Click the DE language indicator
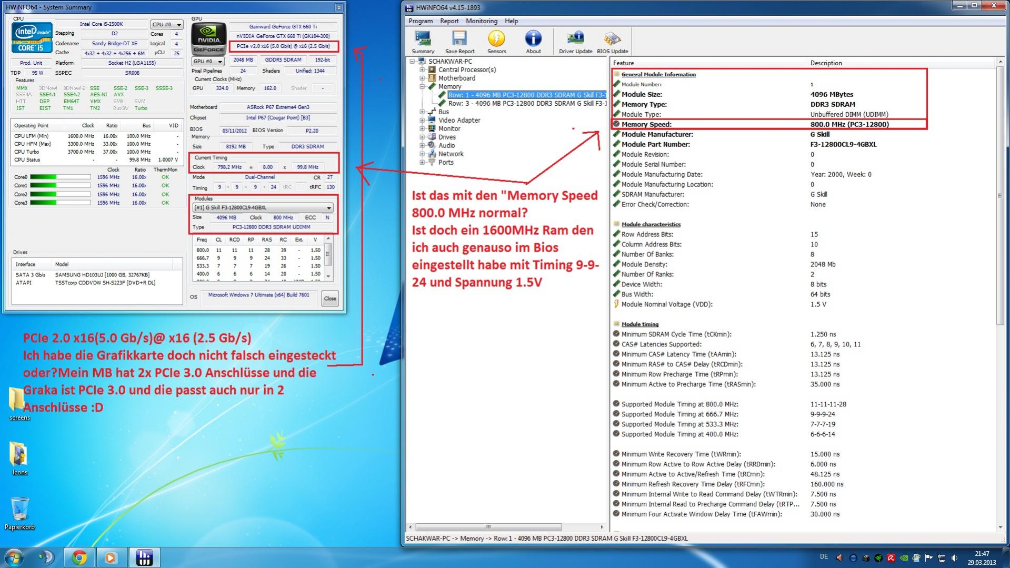 coord(824,557)
